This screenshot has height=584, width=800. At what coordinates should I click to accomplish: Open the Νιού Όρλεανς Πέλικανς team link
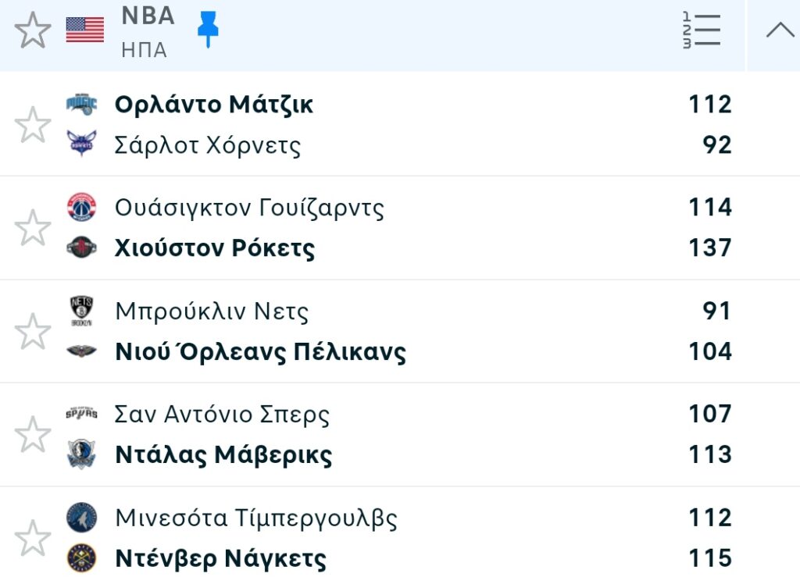[260, 351]
